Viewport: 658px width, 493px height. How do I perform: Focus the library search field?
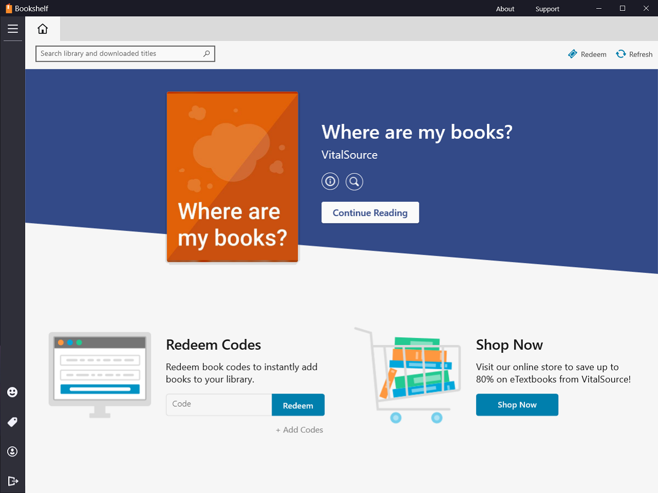(x=125, y=53)
